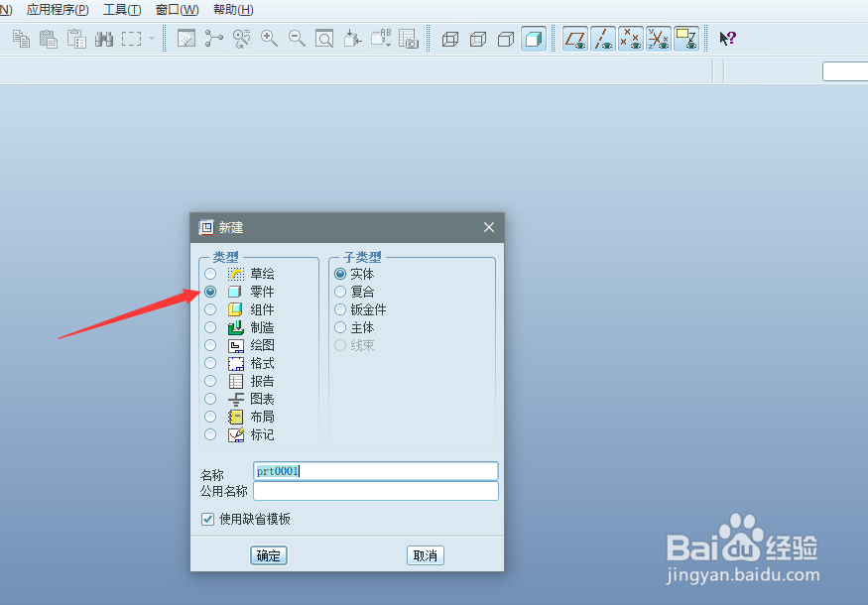Click the 绘图 drawing icon
This screenshot has height=605, width=868.
click(236, 345)
